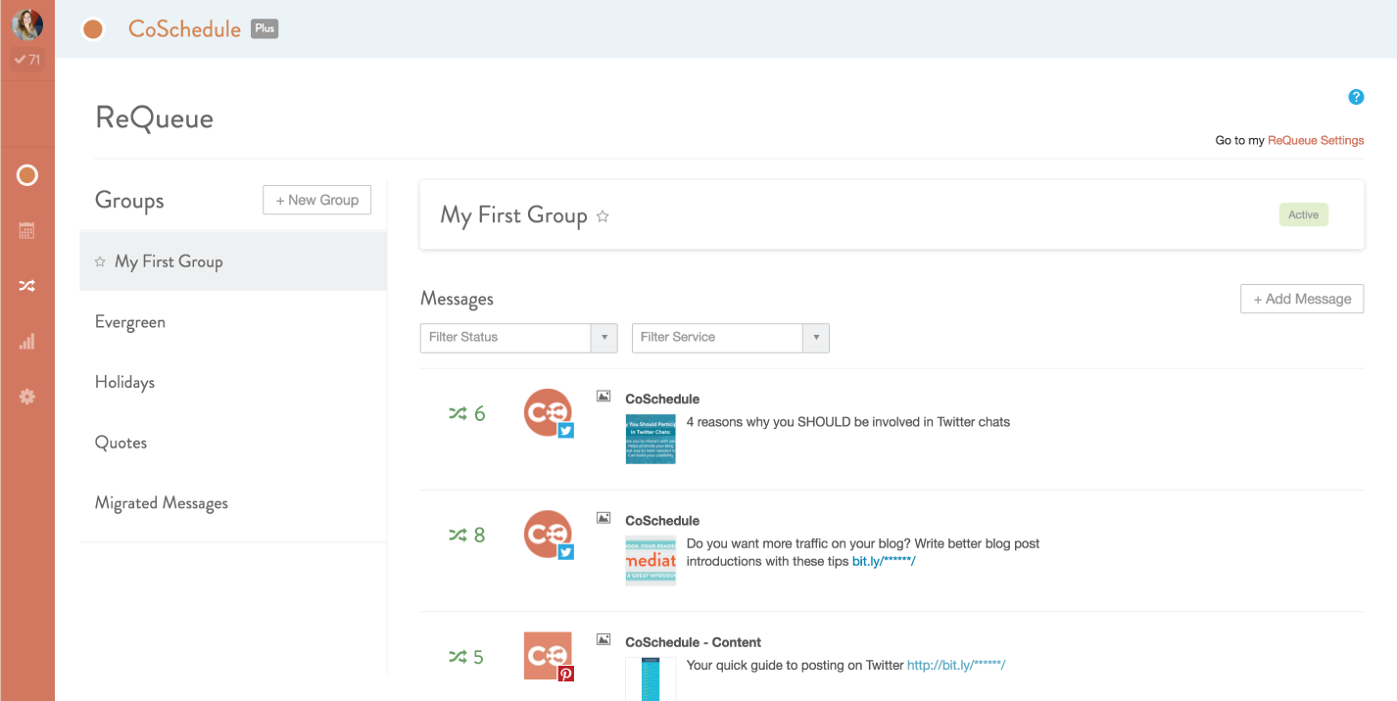Click shuffle count 8 on blog traffic message
This screenshot has width=1397, height=701.
point(466,536)
